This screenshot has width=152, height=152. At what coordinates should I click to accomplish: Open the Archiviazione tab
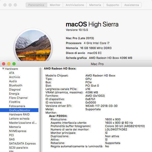point(75,5)
